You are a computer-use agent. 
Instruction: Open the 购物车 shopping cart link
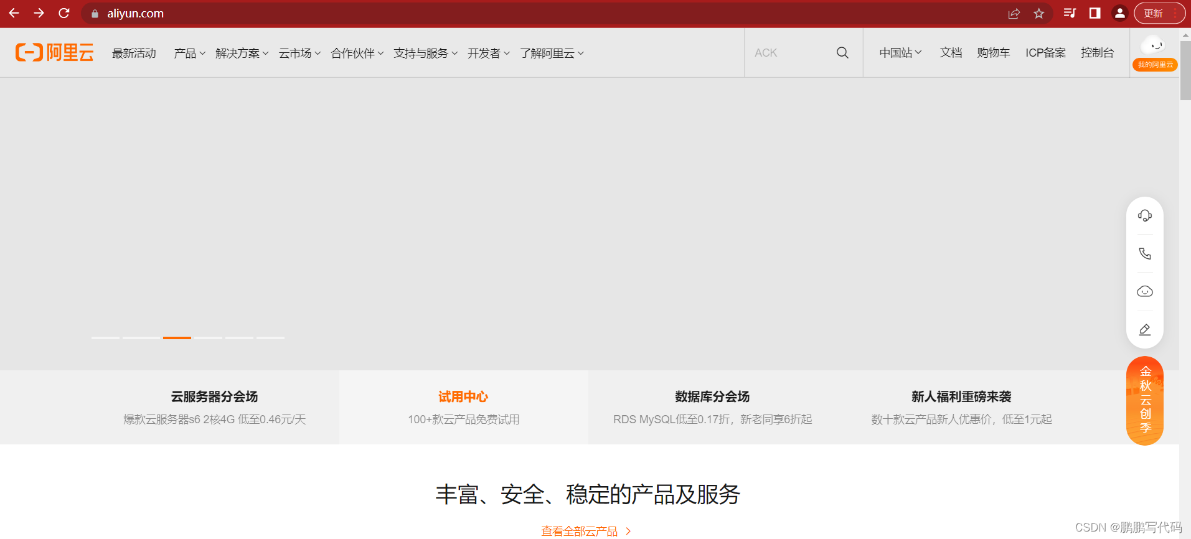pyautogui.click(x=994, y=53)
